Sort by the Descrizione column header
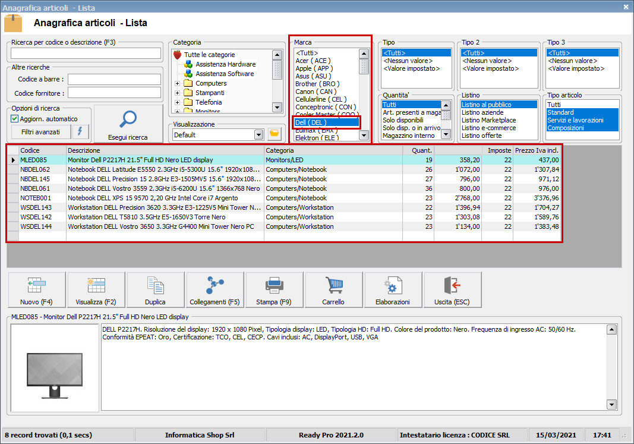The image size is (634, 444). point(165,150)
